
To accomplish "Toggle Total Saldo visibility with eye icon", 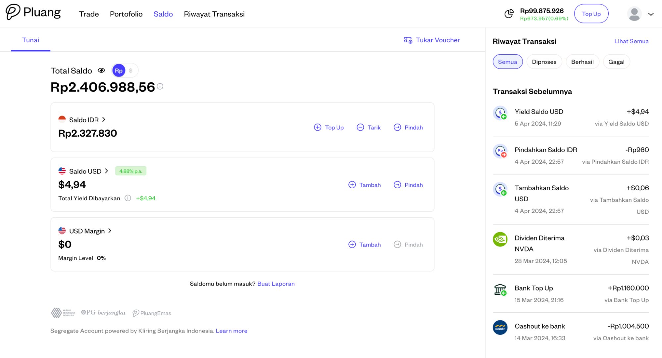I will tap(101, 70).
